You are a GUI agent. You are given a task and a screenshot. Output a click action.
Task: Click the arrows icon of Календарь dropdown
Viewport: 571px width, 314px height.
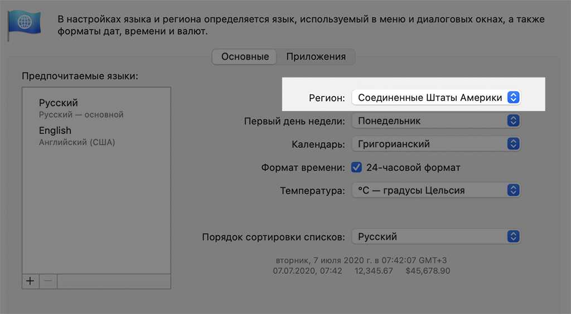click(x=514, y=144)
